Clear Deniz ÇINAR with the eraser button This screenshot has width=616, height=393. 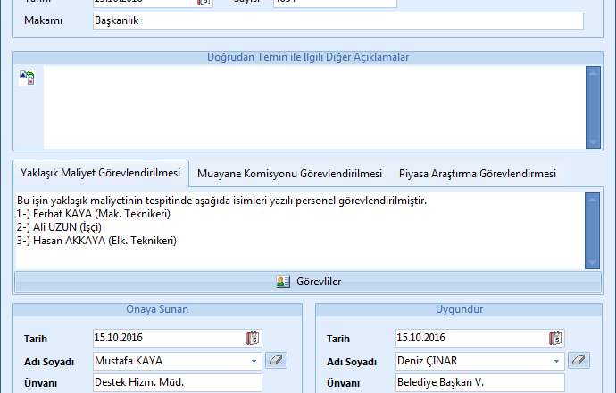point(580,361)
